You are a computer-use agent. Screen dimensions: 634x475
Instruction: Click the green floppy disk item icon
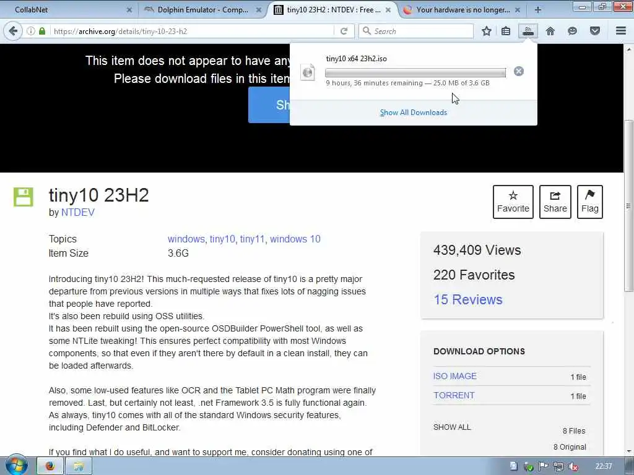24,197
